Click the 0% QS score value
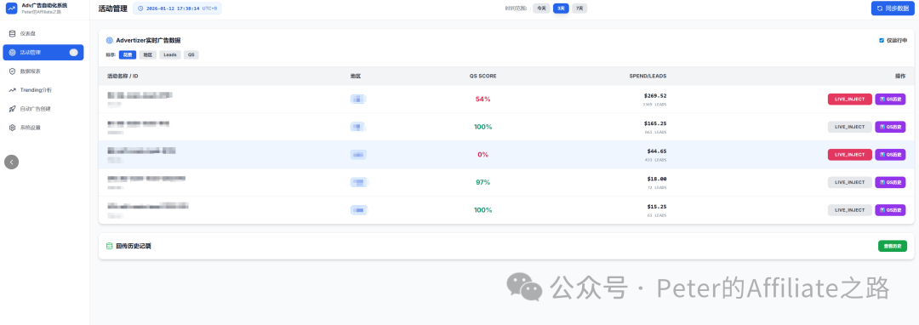Image resolution: width=919 pixels, height=325 pixels. [483, 155]
